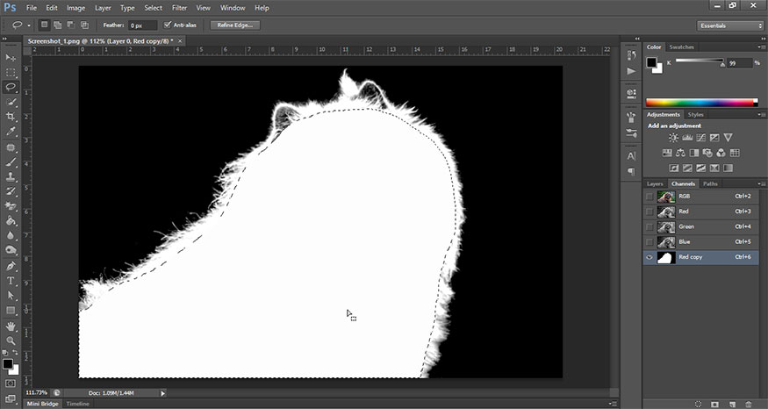The width and height of the screenshot is (768, 409).
Task: Open the Color panel flyout menu
Action: click(762, 47)
